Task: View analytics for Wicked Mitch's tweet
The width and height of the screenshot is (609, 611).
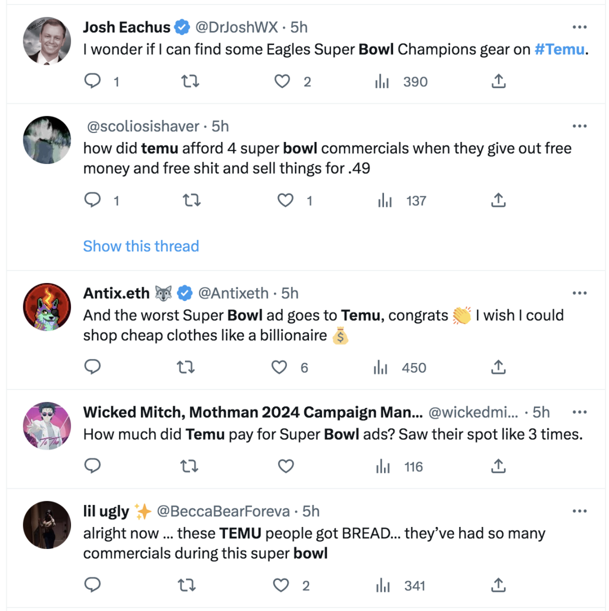Action: point(399,466)
